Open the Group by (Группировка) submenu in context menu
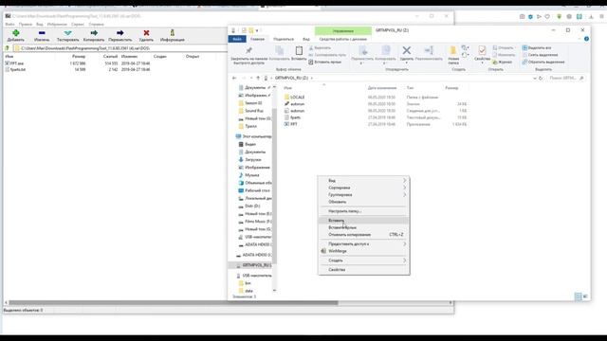This screenshot has width=607, height=341. point(363,194)
